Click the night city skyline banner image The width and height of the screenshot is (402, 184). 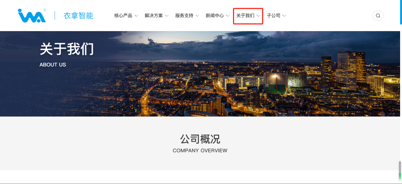click(200, 74)
